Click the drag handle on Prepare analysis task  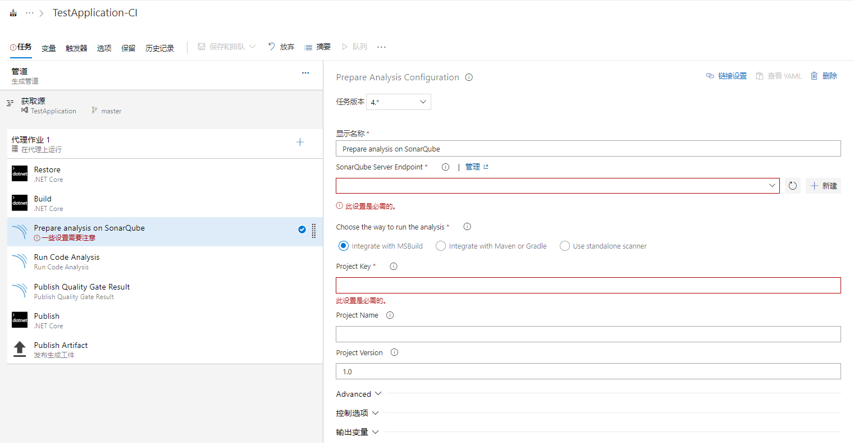pyautogui.click(x=314, y=231)
